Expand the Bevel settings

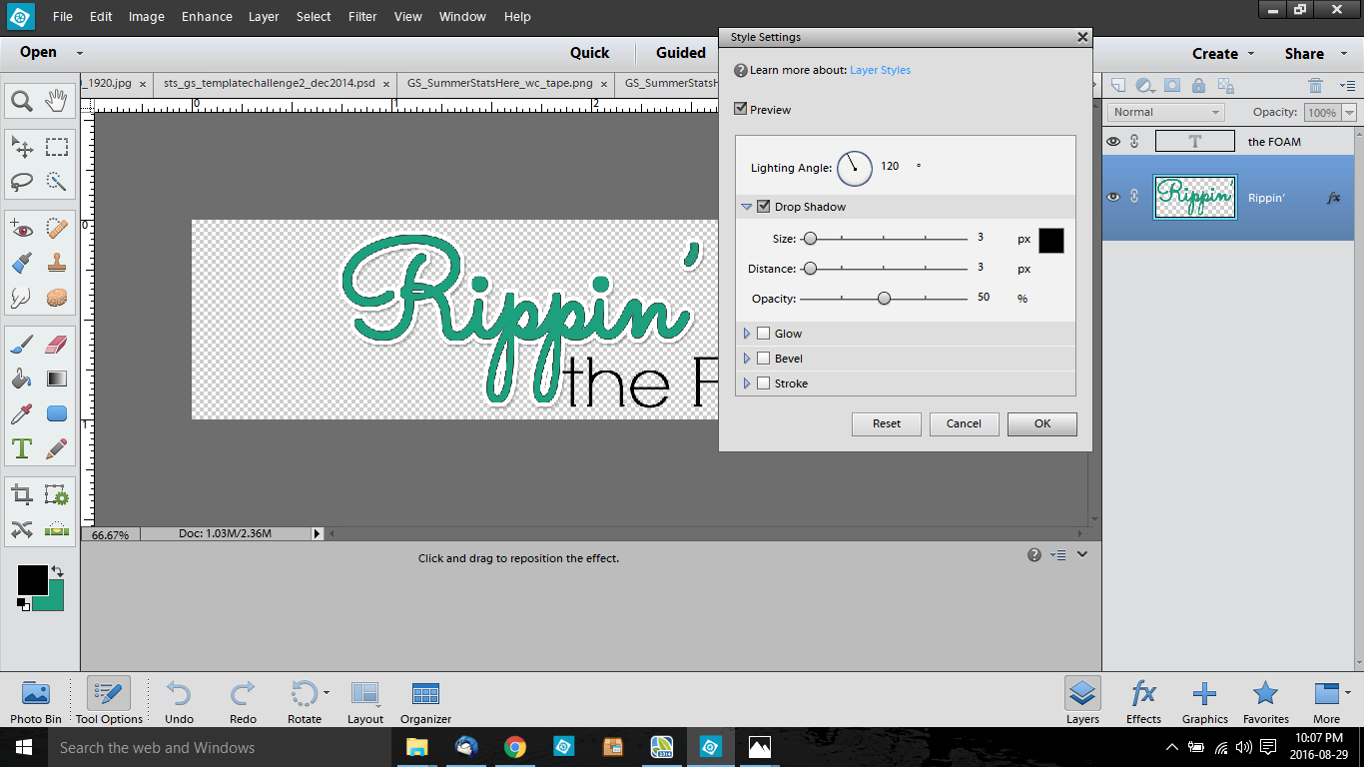pos(747,358)
